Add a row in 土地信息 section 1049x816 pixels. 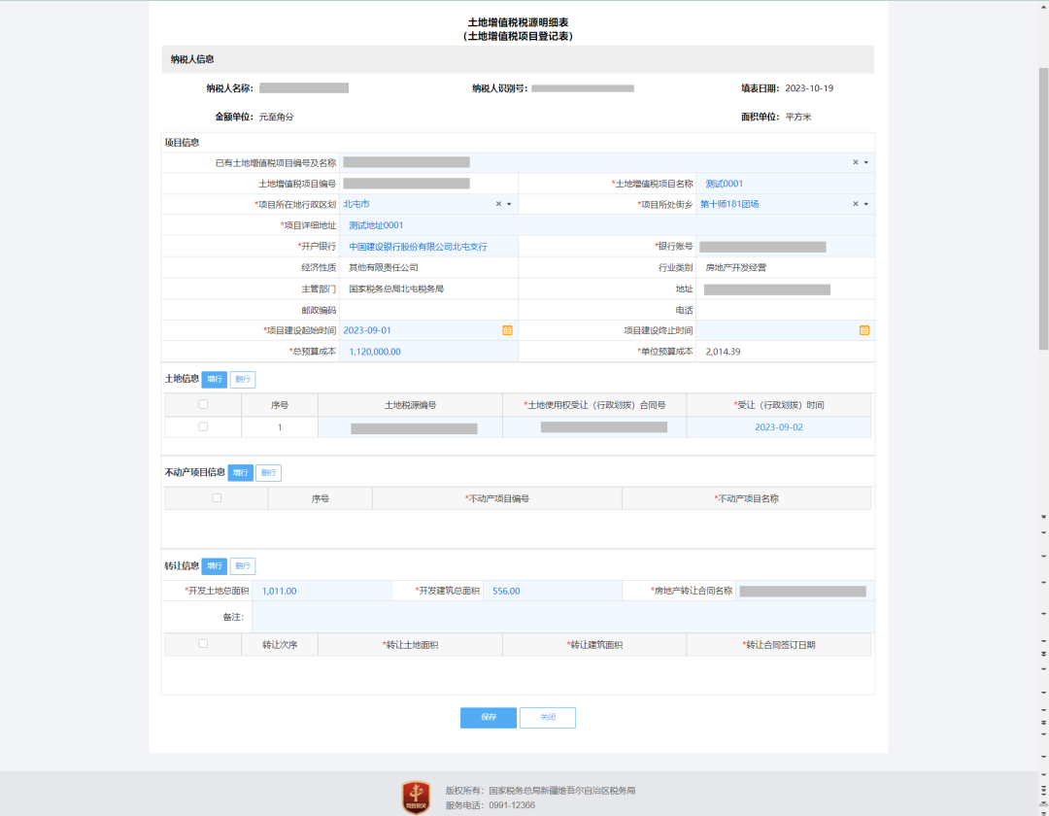(214, 379)
